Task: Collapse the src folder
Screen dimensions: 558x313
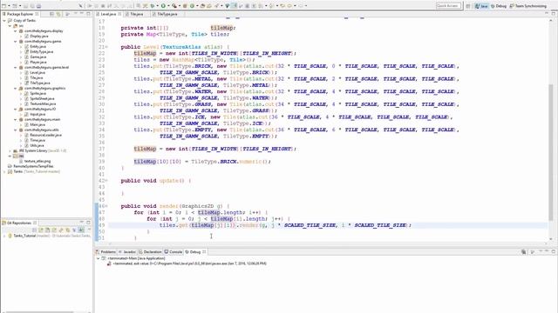Action: click(x=10, y=26)
